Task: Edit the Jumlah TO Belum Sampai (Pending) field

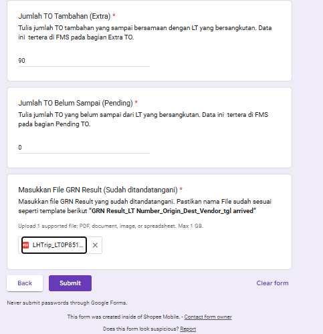Action: click(x=84, y=148)
